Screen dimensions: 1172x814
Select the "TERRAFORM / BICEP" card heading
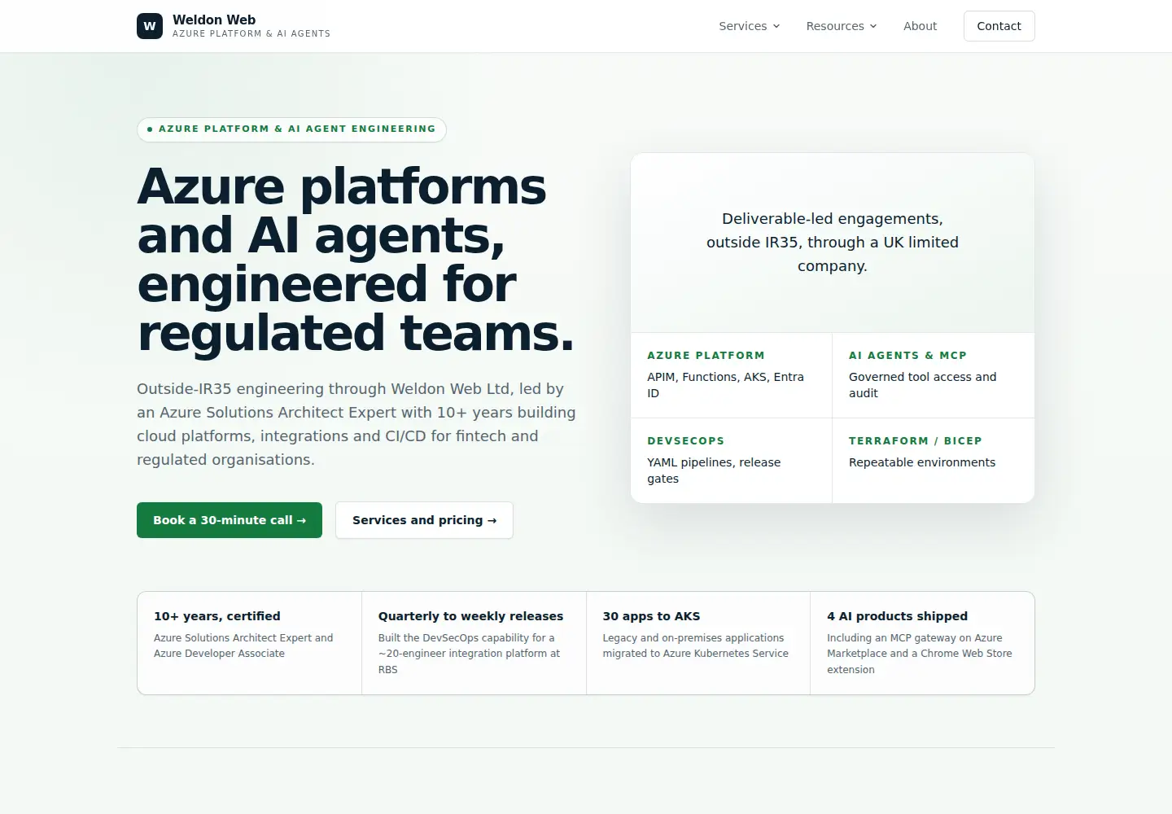tap(915, 441)
